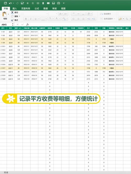This screenshot has width=131, height=174.
Task: Open the 审阅 (Review) tab
Action: tap(54, 9)
